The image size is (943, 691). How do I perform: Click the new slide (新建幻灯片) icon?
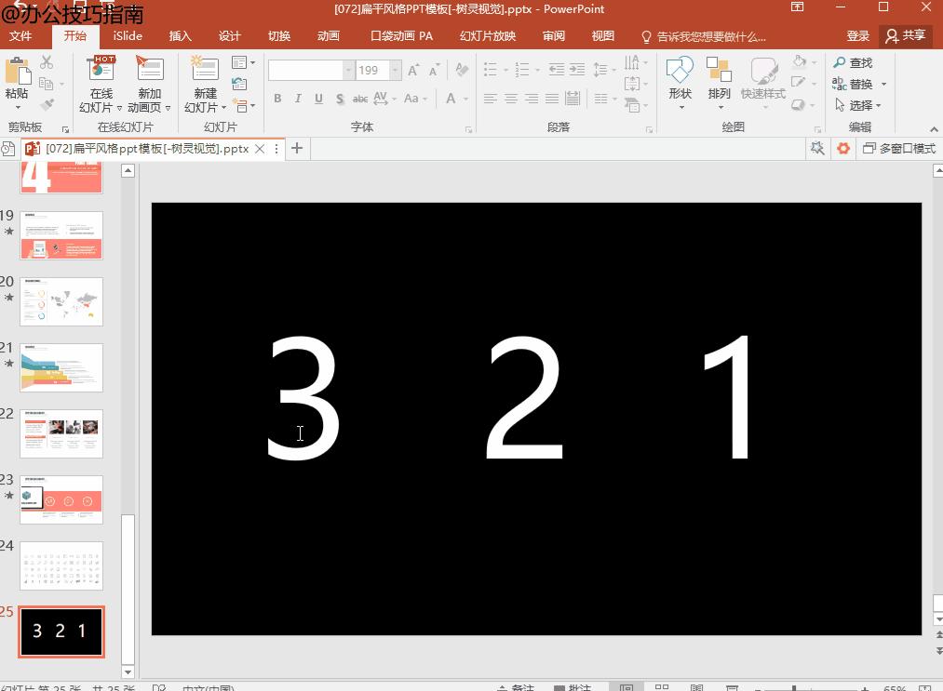(x=205, y=71)
